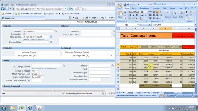The height and width of the screenshot is (111, 198).
Task: Apply the red Font Color
Action: click(140, 18)
